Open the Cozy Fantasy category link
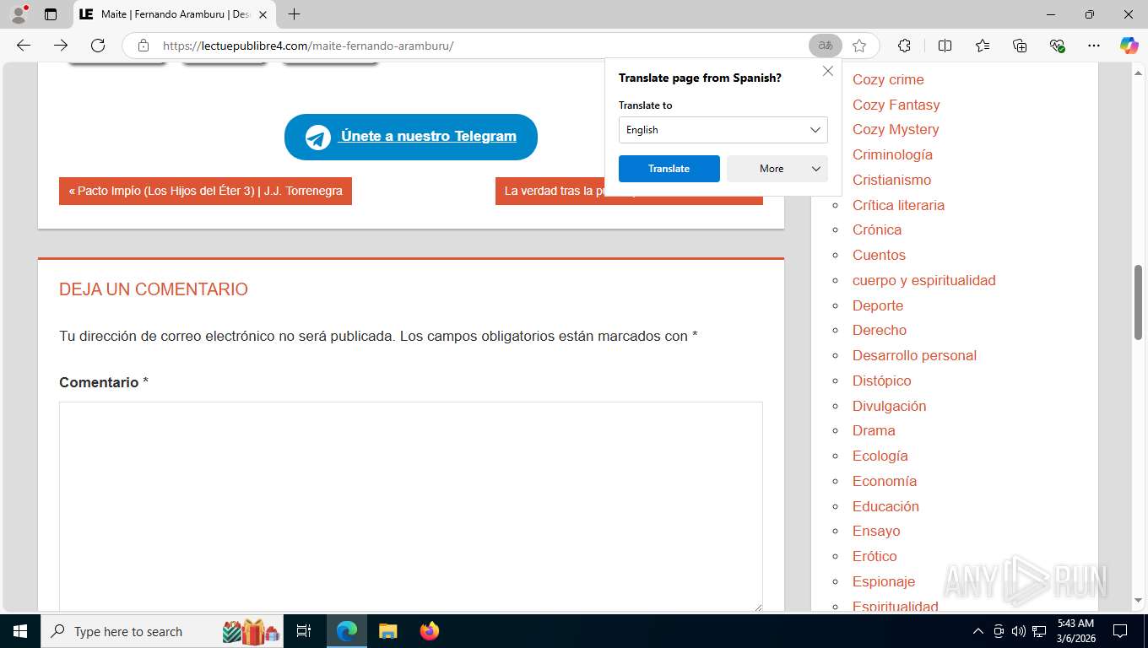1148x648 pixels. pyautogui.click(x=896, y=105)
